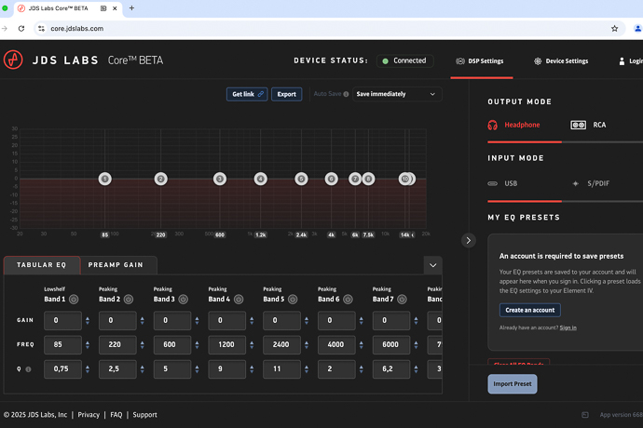
Task: Select EQ node 2 on the graph
Action: (160, 179)
